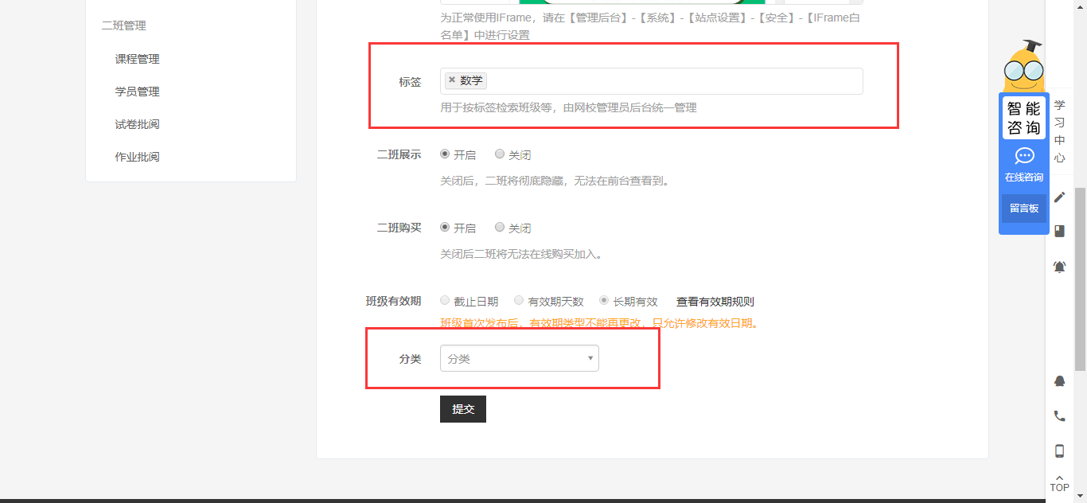The height and width of the screenshot is (503, 1087).
Task: Select 关闭 for 二班展示
Action: (500, 154)
